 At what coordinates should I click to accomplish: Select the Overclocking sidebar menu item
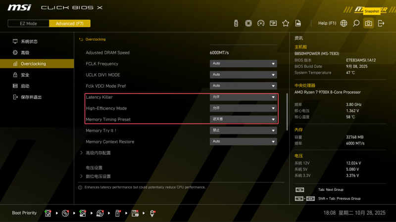[33, 64]
